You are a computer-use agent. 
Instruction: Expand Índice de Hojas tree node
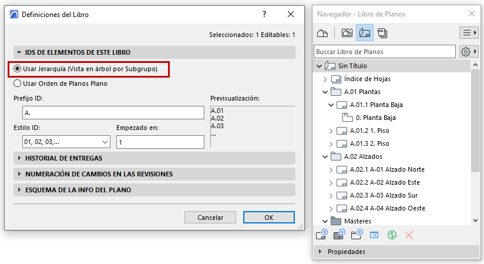tap(325, 79)
